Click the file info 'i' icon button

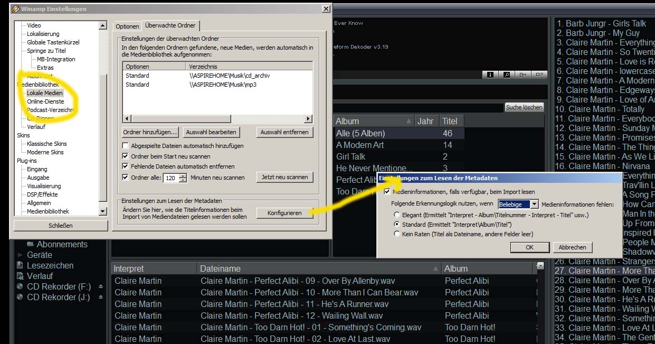click(490, 75)
